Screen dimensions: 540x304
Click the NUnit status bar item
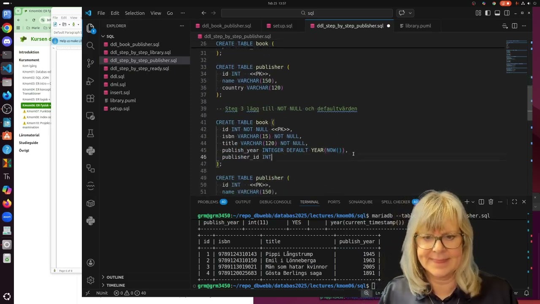pyautogui.click(x=102, y=293)
